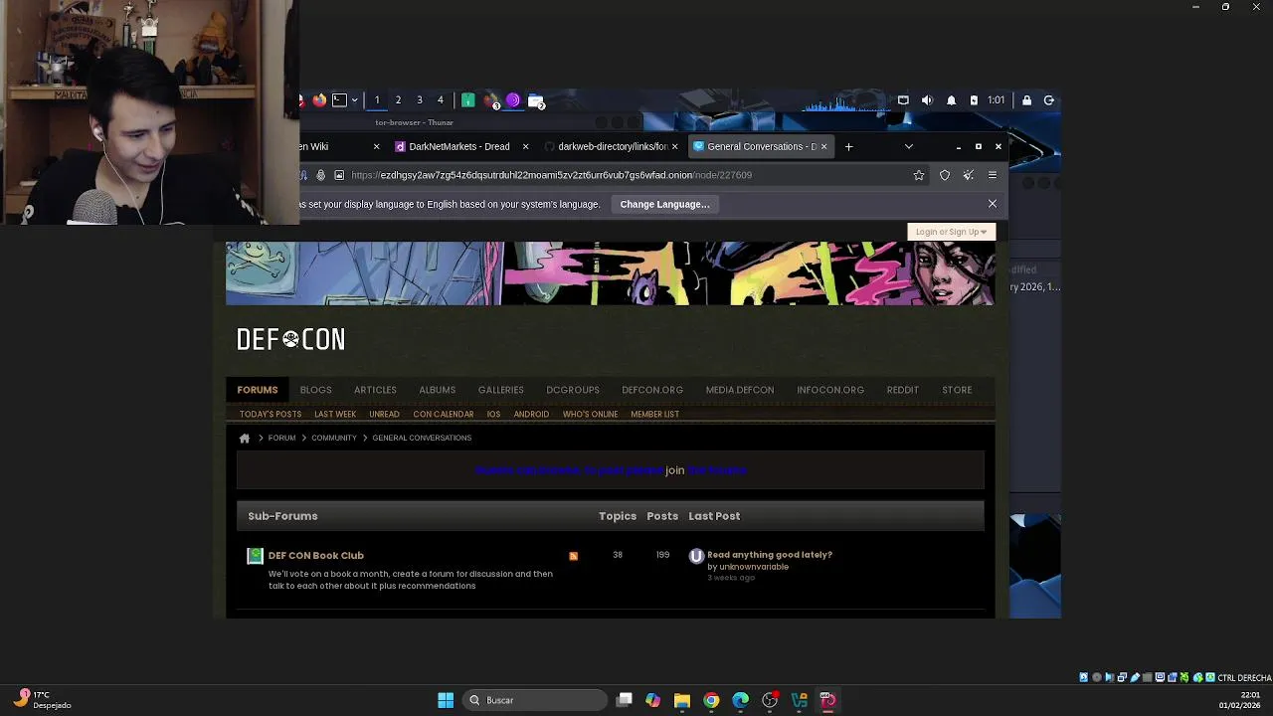Go to MEDIA.DEFCON navigation link
This screenshot has width=1273, height=716.
(740, 390)
